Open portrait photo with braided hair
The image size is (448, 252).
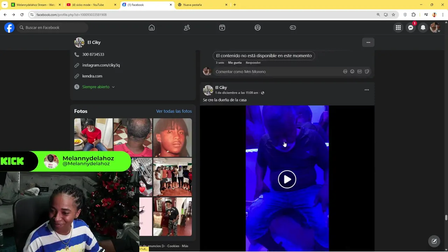pyautogui.click(x=173, y=138)
